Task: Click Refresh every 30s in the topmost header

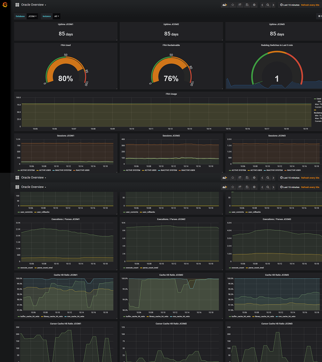Action: 310,5
